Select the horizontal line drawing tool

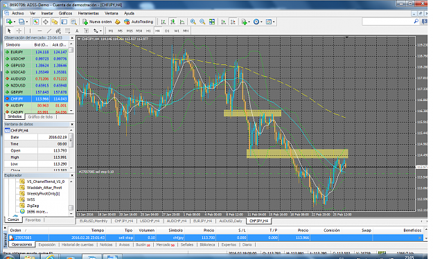coord(39,30)
